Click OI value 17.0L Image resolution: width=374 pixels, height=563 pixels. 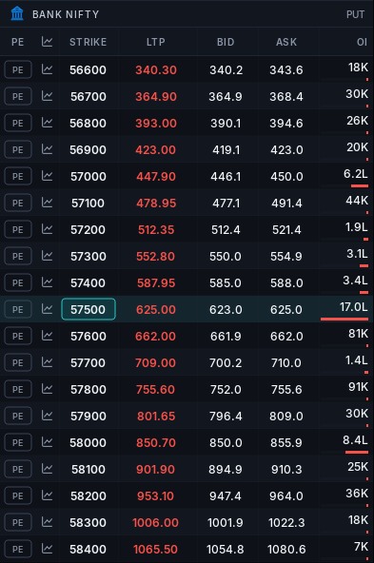[x=353, y=306]
